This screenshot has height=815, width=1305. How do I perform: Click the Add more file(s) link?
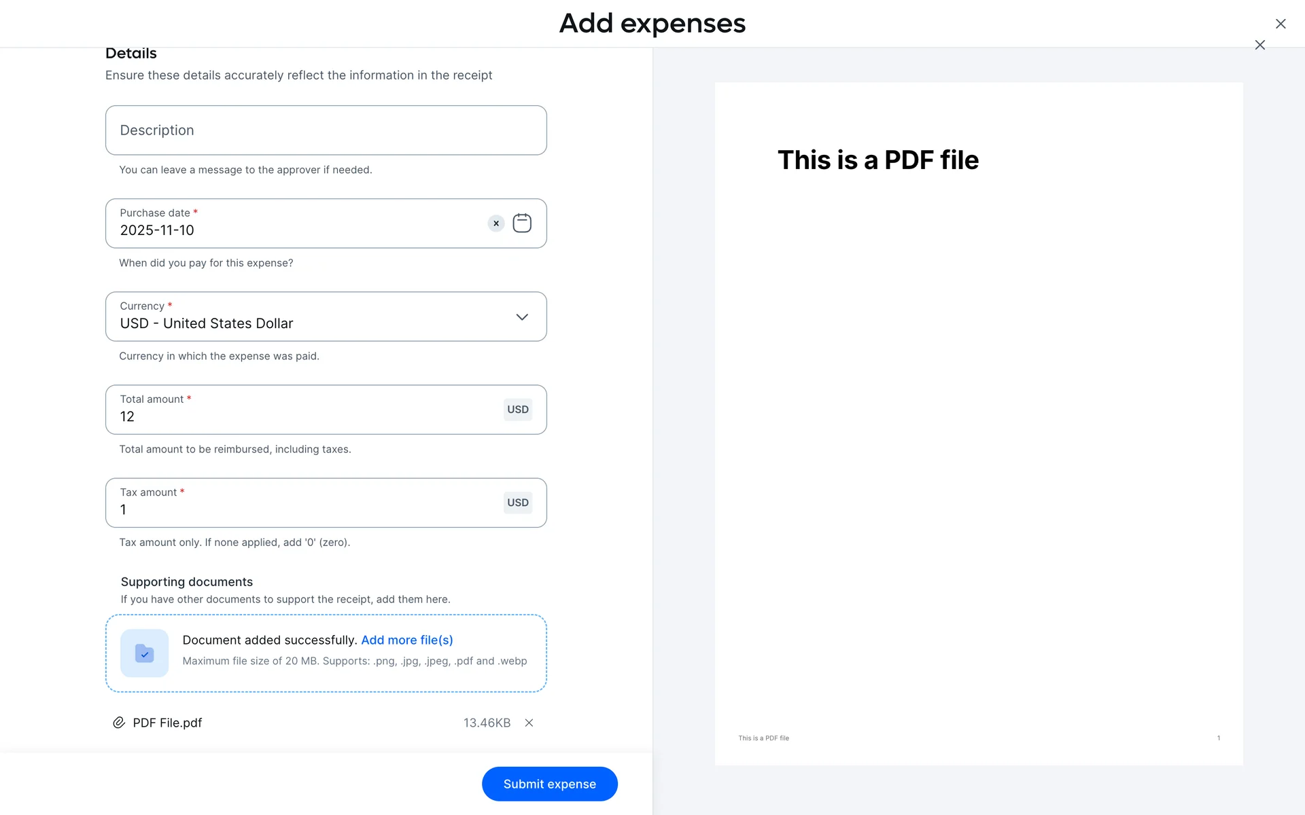pyautogui.click(x=406, y=640)
